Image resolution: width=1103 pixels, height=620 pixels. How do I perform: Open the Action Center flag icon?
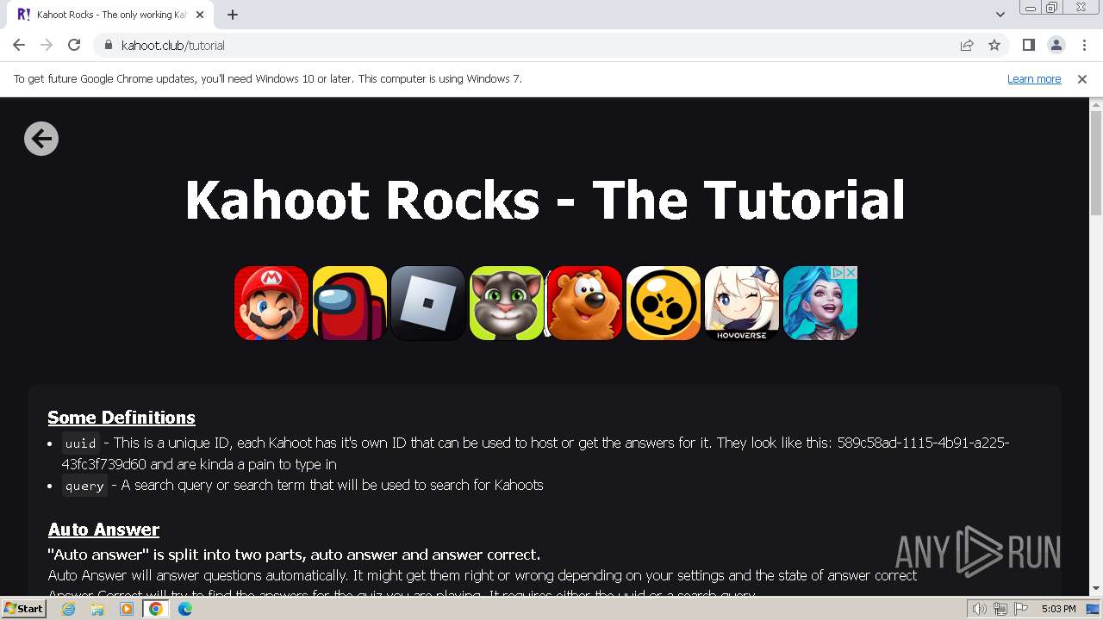coord(1020,609)
